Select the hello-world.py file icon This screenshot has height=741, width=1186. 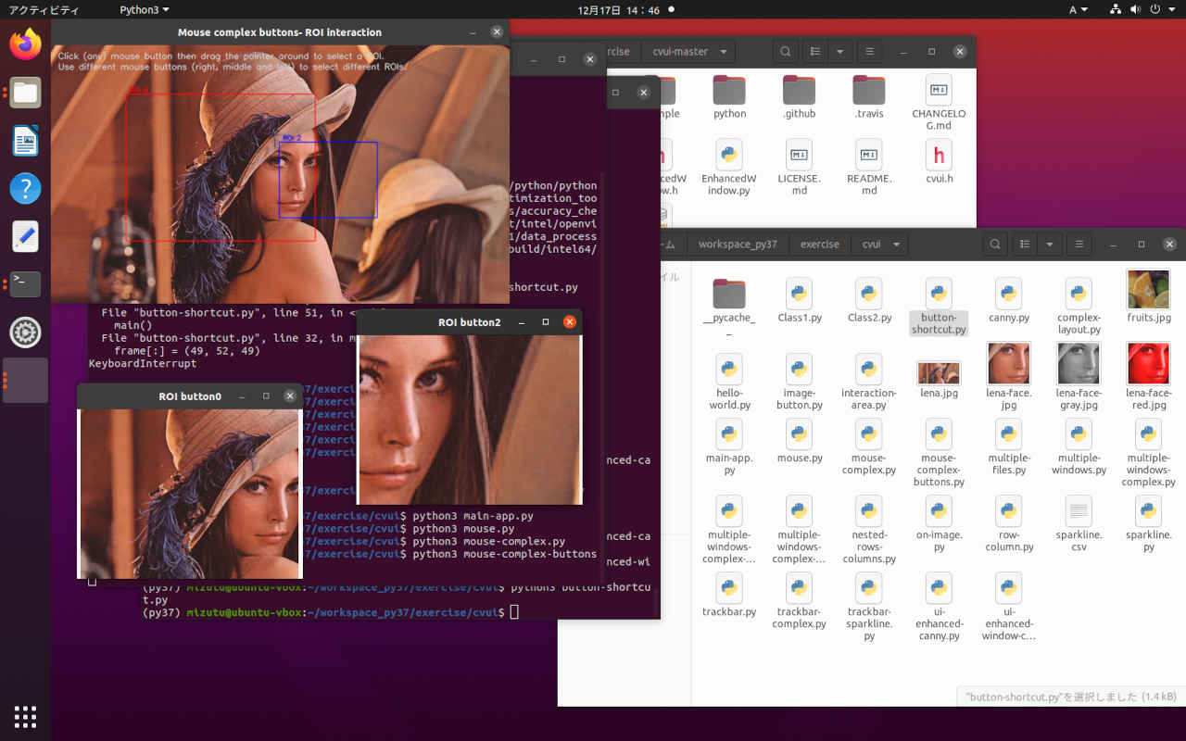coord(729,370)
